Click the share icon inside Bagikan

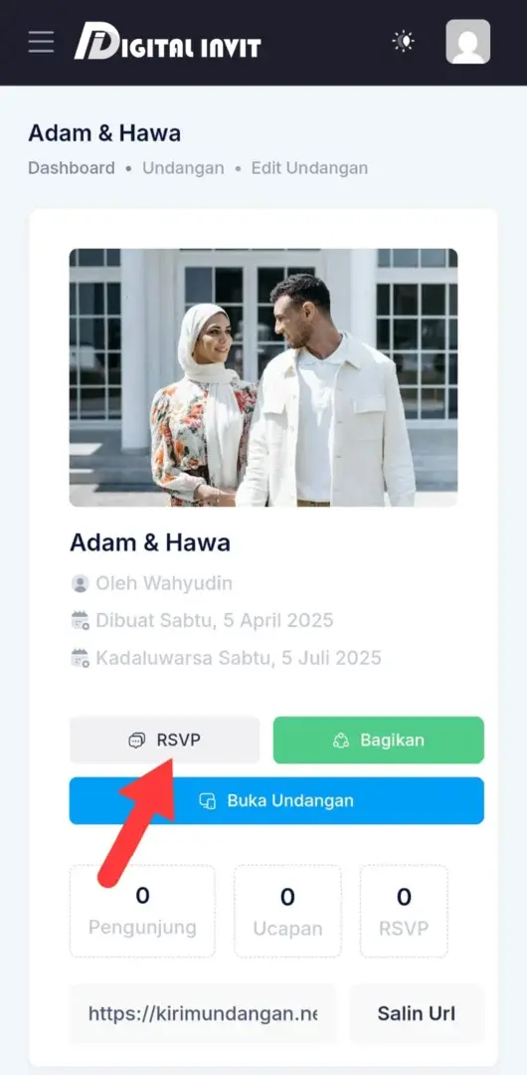[341, 741]
